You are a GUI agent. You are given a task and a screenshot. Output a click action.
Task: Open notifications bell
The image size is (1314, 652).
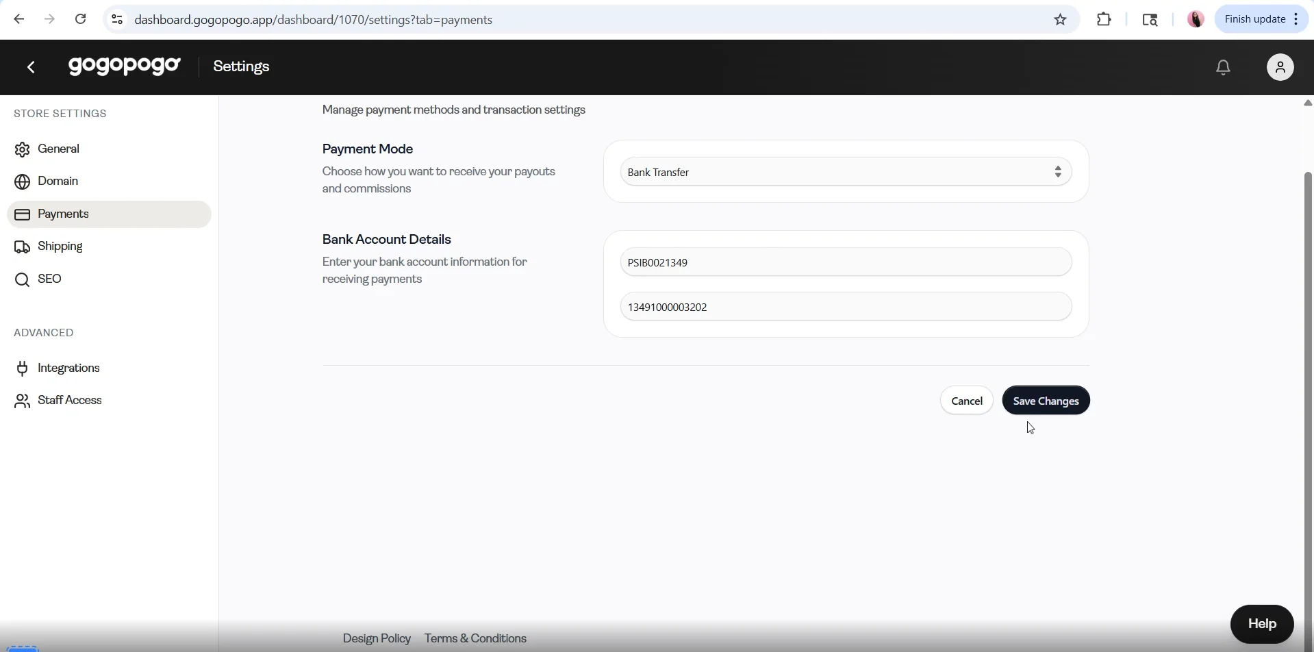1223,67
